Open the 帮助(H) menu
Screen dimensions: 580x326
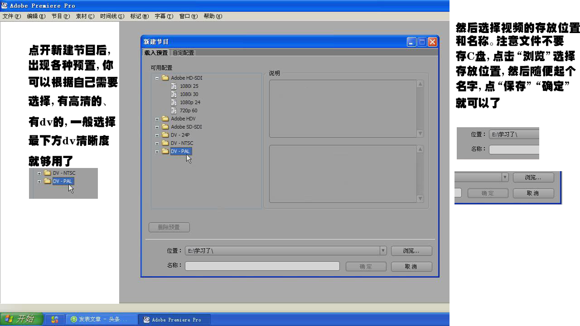coord(213,16)
